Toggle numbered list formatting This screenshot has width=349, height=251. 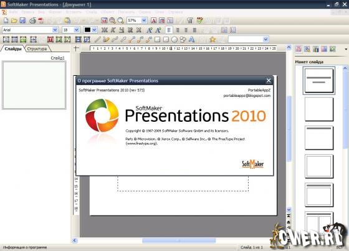point(233,30)
